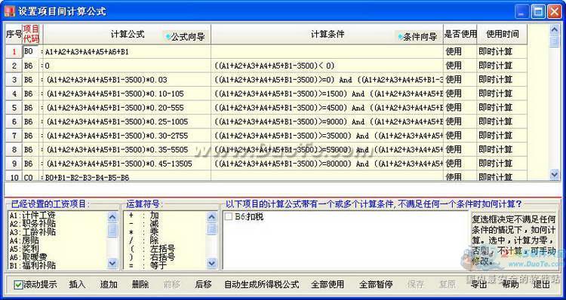The width and height of the screenshot is (566, 300).
Task: Click formula A1+A2+A3+A4+A5+A6+B1
Action: click(87, 52)
